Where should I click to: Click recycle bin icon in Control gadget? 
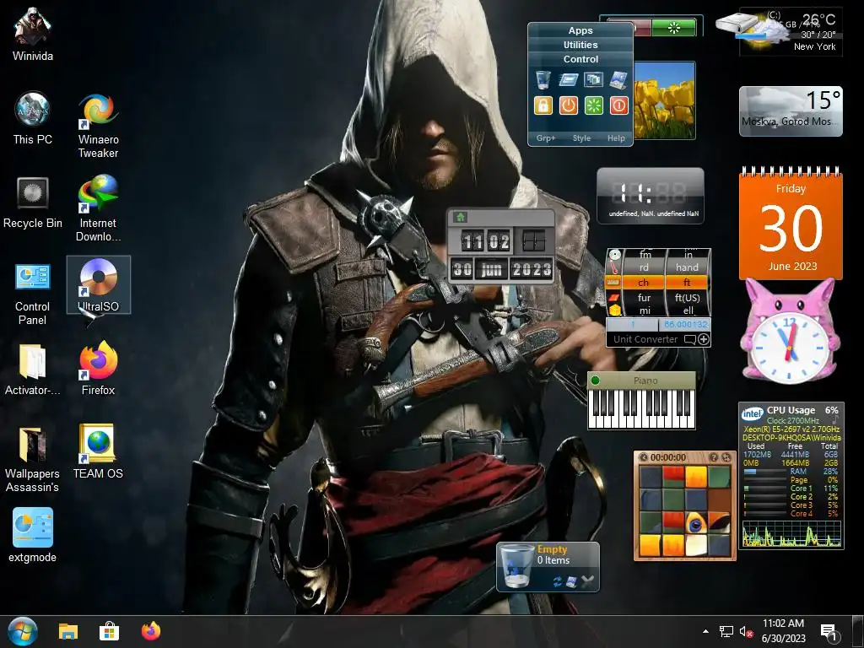(x=543, y=80)
